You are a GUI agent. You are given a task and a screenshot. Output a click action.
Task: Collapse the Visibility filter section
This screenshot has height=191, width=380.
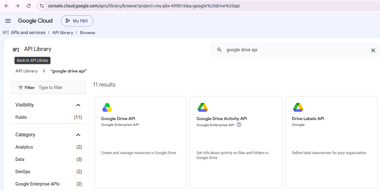click(78, 105)
